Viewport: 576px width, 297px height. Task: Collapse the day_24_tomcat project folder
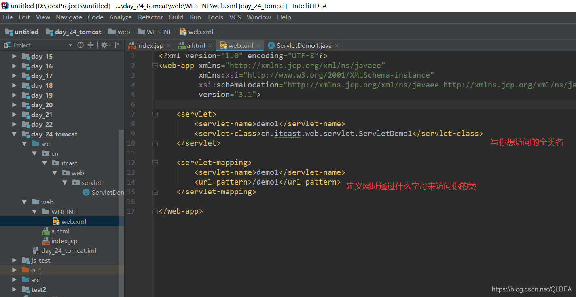[x=14, y=134]
